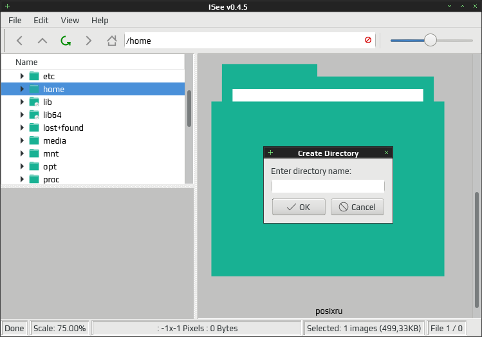
Task: Click the Scale: 75.00% status entry
Action: (x=60, y=328)
